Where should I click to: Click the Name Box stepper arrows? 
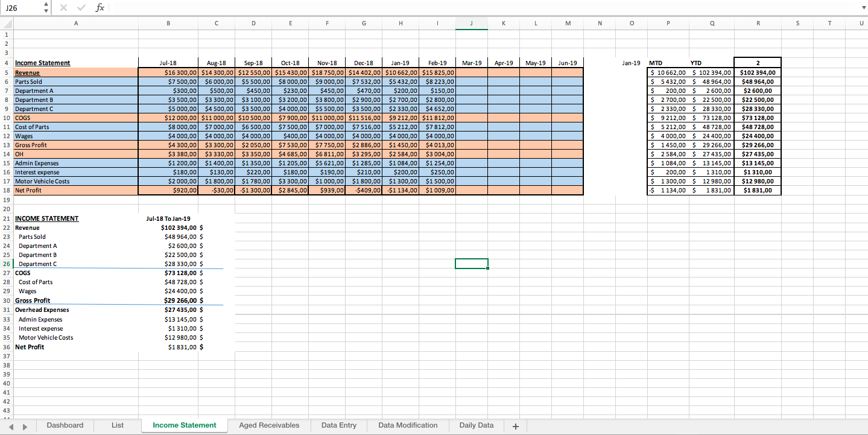pyautogui.click(x=45, y=8)
